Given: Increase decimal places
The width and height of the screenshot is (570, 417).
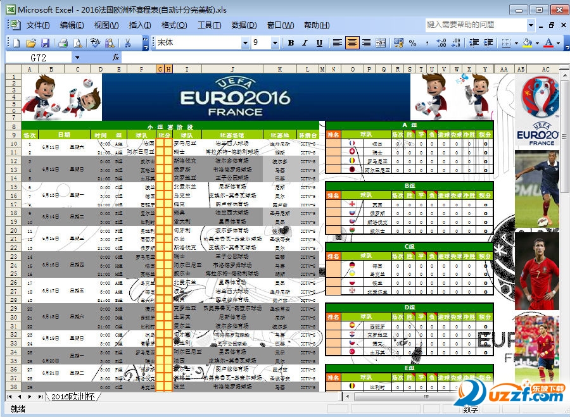Looking at the screenshot, I should tap(441, 43).
